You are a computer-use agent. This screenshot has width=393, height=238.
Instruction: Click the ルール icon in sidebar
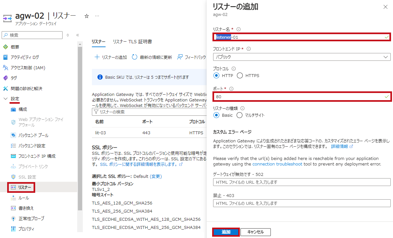(x=13, y=198)
